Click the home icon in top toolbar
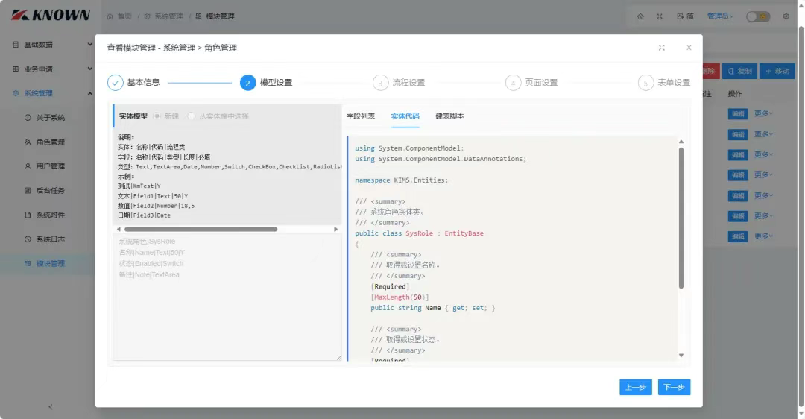The image size is (805, 419). click(x=640, y=16)
